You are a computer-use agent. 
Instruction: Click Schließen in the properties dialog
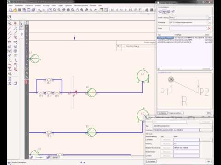tap(151, 161)
